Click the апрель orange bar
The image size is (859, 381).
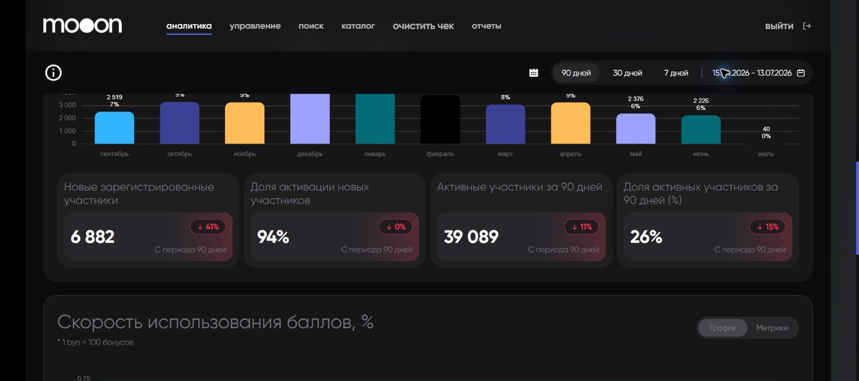[571, 123]
